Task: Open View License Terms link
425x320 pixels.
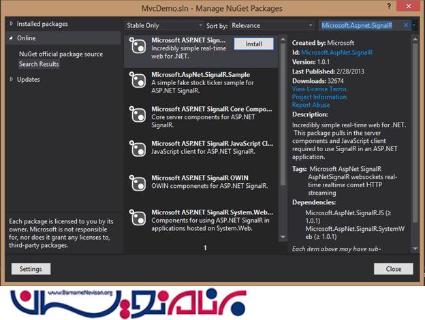Action: pyautogui.click(x=319, y=89)
